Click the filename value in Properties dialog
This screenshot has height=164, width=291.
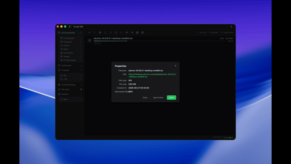(146, 71)
